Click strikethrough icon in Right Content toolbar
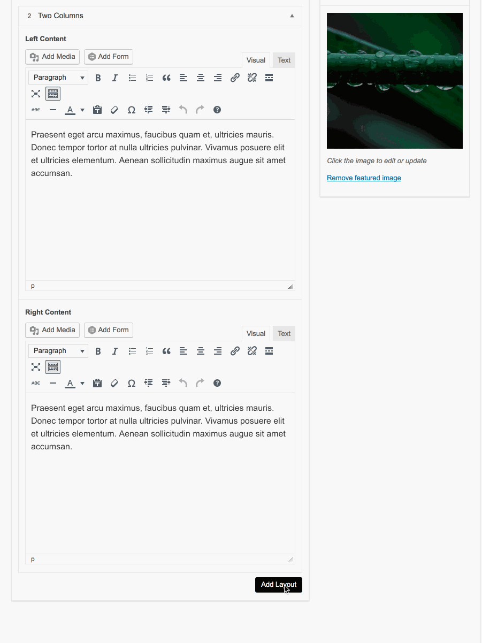The image size is (482, 643). [36, 384]
